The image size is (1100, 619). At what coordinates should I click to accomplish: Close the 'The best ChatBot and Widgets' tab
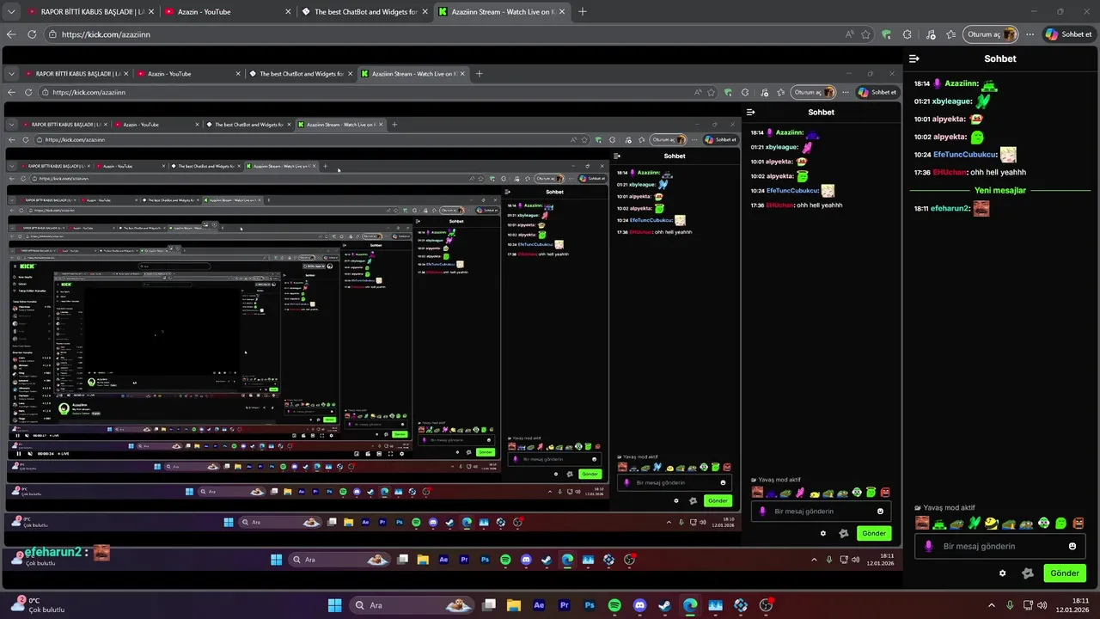coord(425,12)
